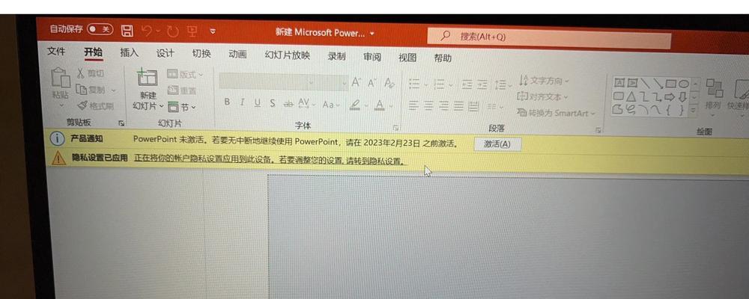Click the text highlight color pen
This screenshot has width=749, height=299.
(354, 105)
